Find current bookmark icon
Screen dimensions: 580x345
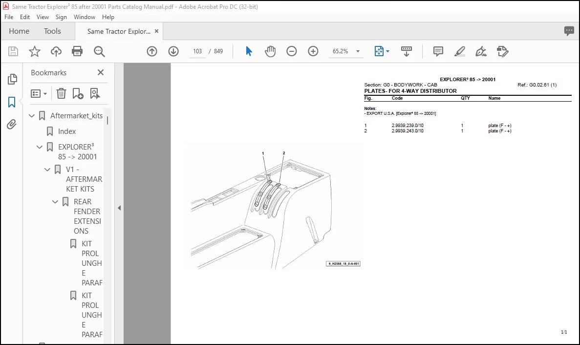[95, 93]
